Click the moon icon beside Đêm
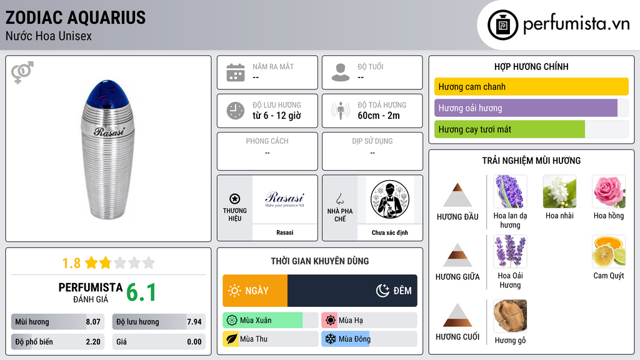640x360 pixels. [x=382, y=291]
